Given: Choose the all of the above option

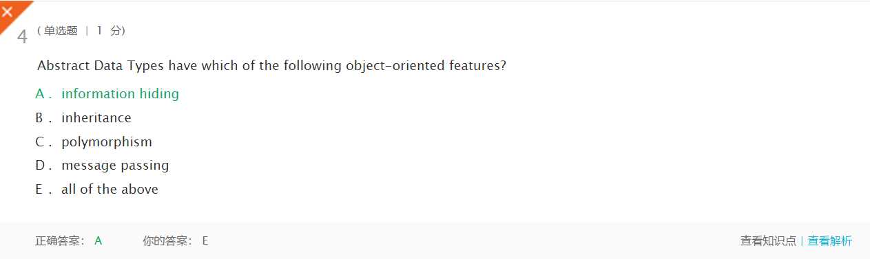Looking at the screenshot, I should pyautogui.click(x=96, y=189).
